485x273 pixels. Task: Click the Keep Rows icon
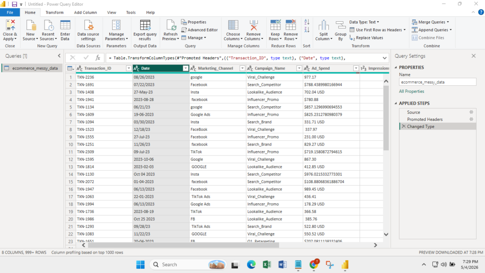point(275,26)
